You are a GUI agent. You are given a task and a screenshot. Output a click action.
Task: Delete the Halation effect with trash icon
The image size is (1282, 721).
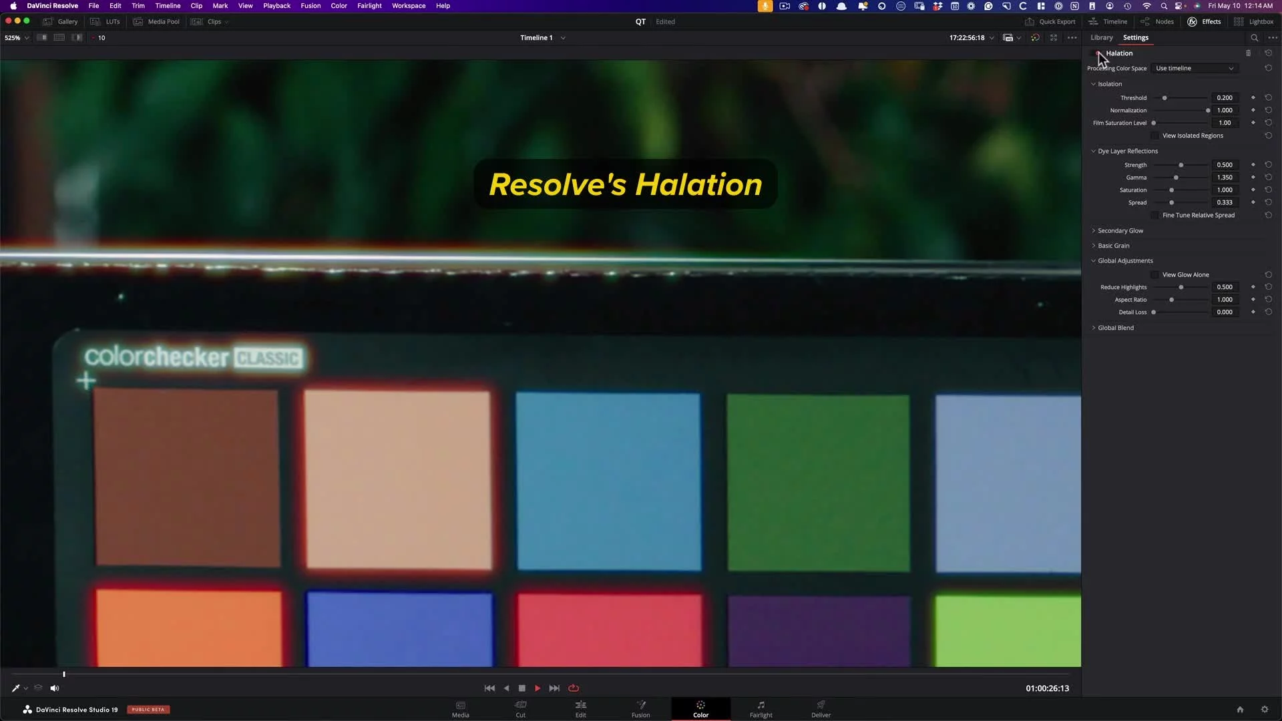(x=1248, y=53)
